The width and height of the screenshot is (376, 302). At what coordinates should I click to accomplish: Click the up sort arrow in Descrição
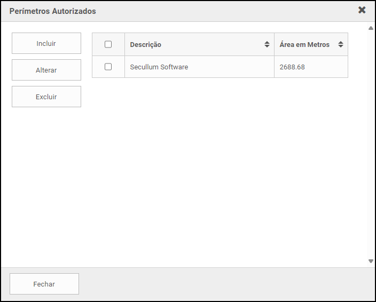coord(267,43)
